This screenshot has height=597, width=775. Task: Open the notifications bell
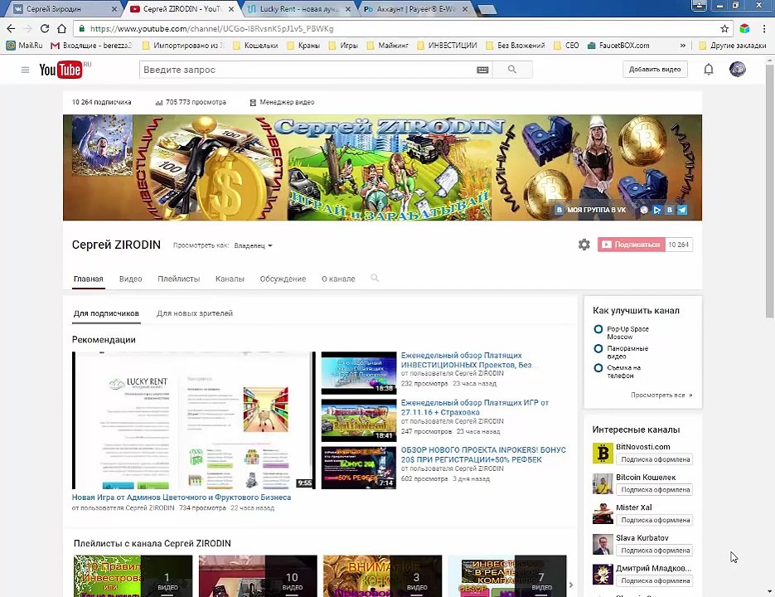(708, 70)
